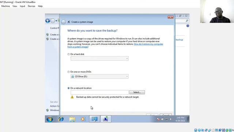Open the Windows Start menu orb
The width and height of the screenshot is (234, 132).
[x=50, y=119]
